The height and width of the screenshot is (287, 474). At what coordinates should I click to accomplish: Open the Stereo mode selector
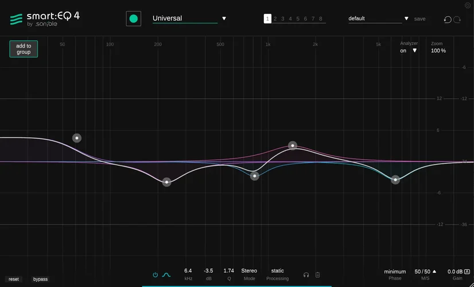249,271
